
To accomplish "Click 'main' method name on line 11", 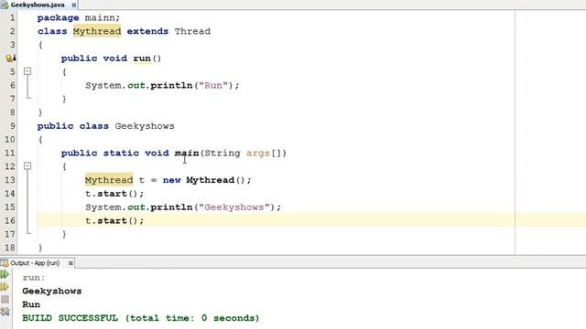I will coord(187,153).
